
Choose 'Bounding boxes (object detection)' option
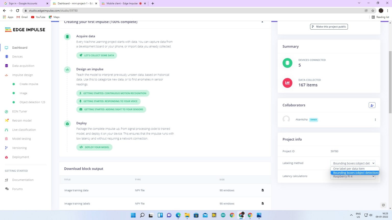(356, 173)
